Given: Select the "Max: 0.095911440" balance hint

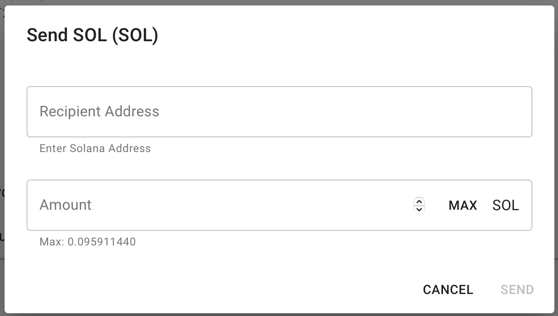Looking at the screenshot, I should pyautogui.click(x=88, y=241).
